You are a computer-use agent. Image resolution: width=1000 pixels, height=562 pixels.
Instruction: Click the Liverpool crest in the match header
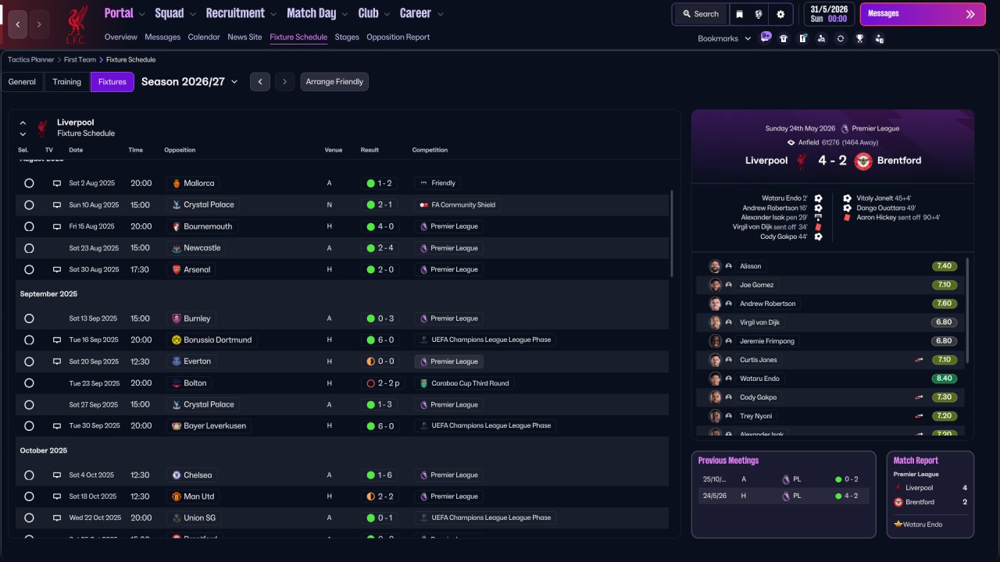point(801,161)
